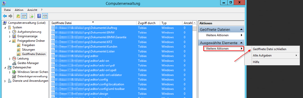Open the Ansicht menu
This screenshot has height=98, width=303.
[32, 10]
